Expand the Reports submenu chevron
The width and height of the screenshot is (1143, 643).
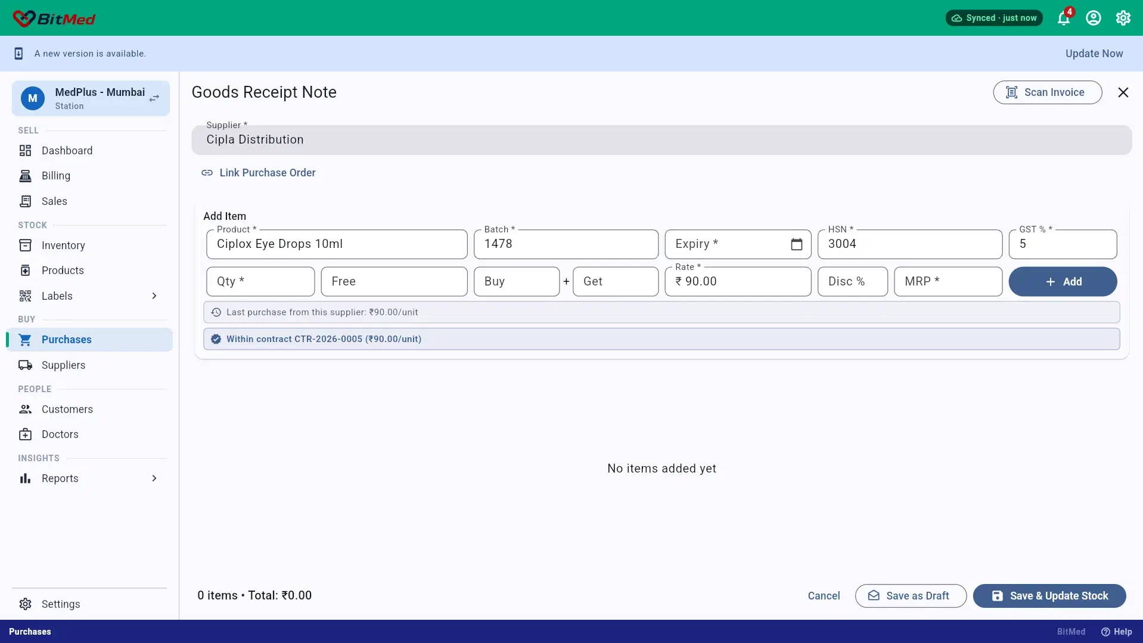[154, 479]
